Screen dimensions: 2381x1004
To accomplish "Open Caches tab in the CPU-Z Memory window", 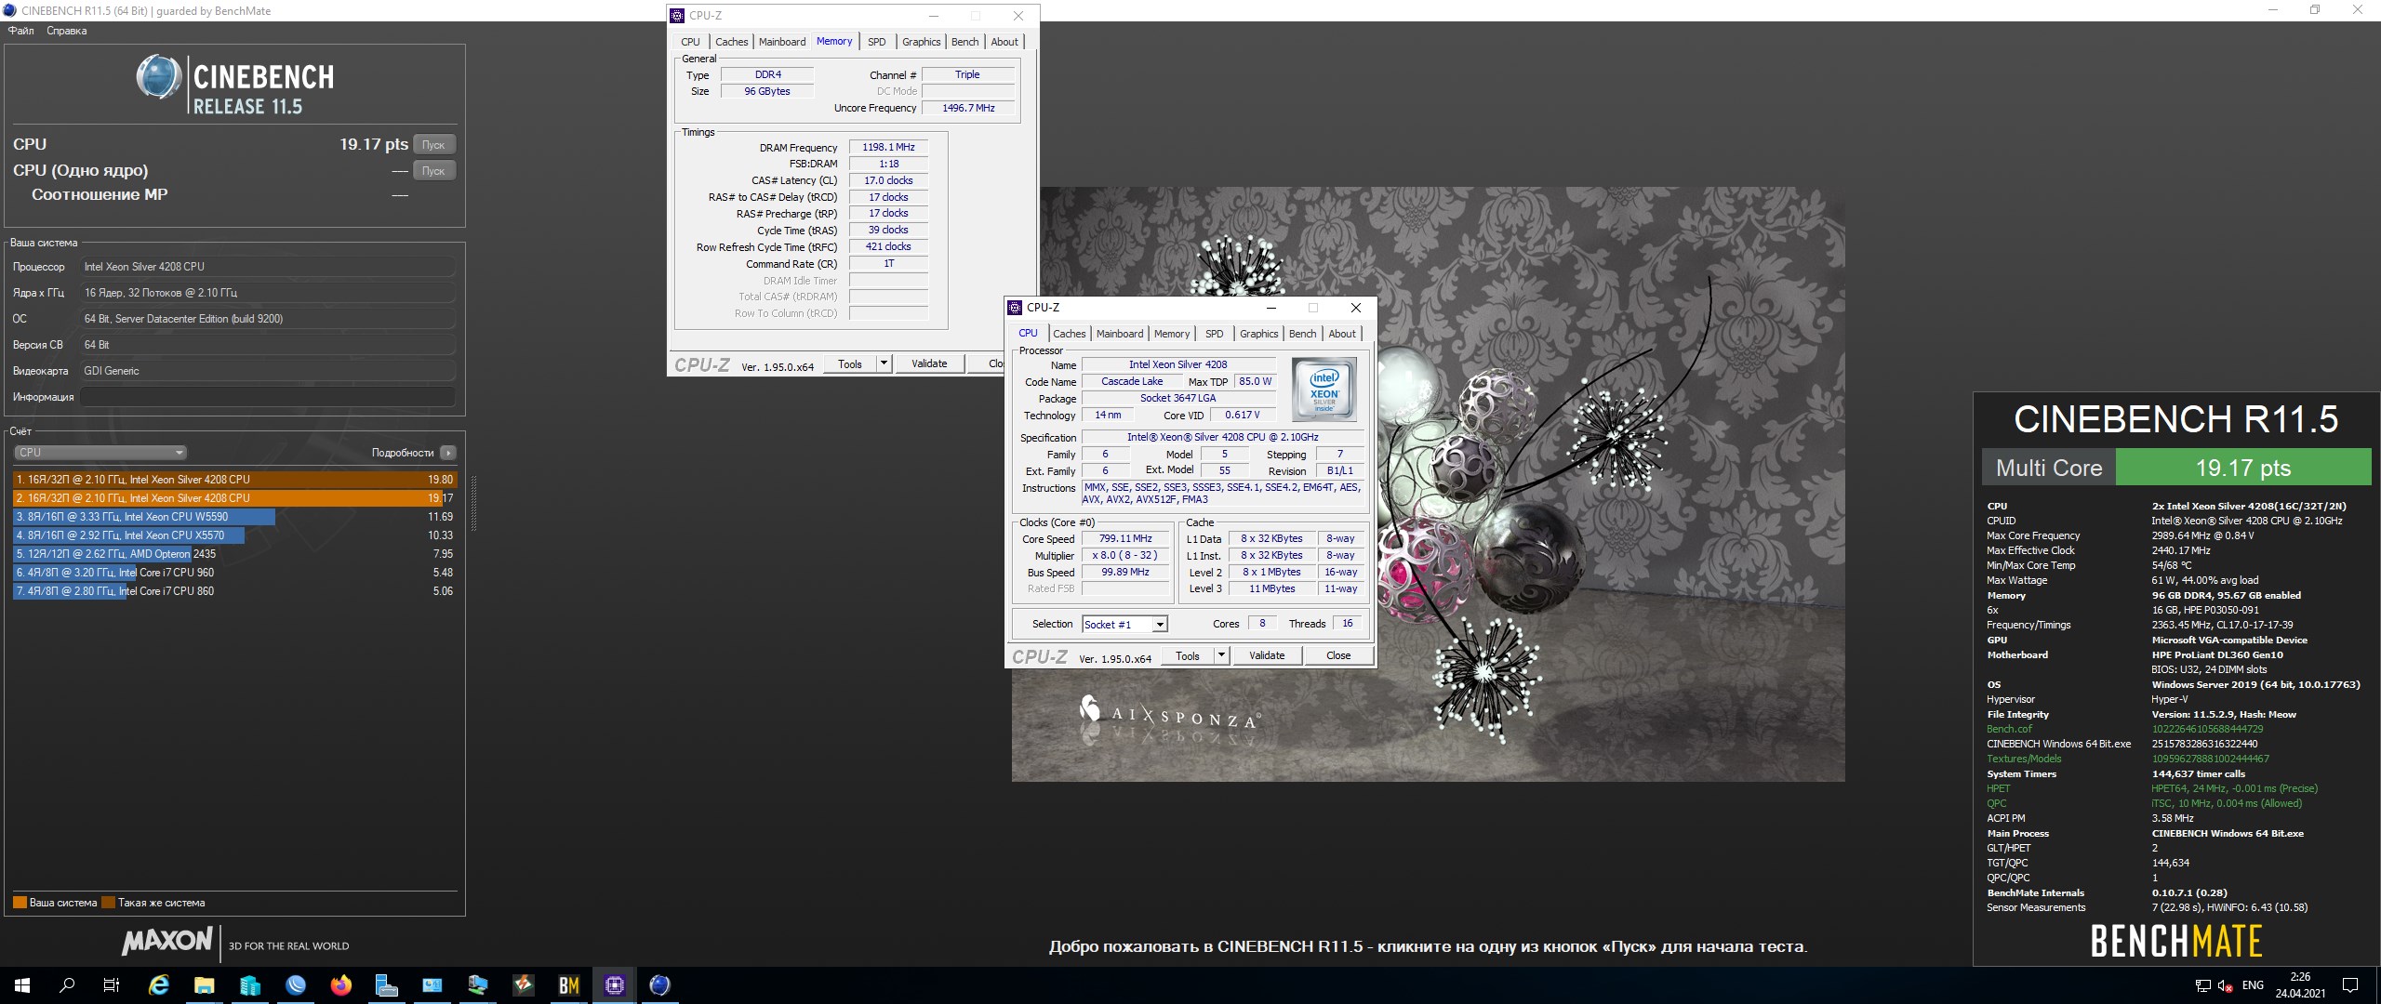I will pos(731,42).
